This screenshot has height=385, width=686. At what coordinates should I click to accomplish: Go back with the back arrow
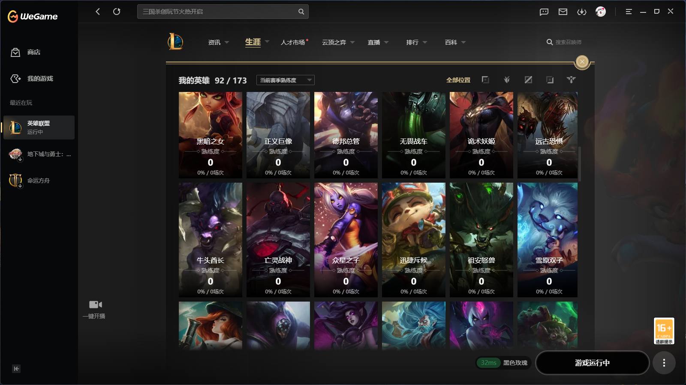(98, 12)
